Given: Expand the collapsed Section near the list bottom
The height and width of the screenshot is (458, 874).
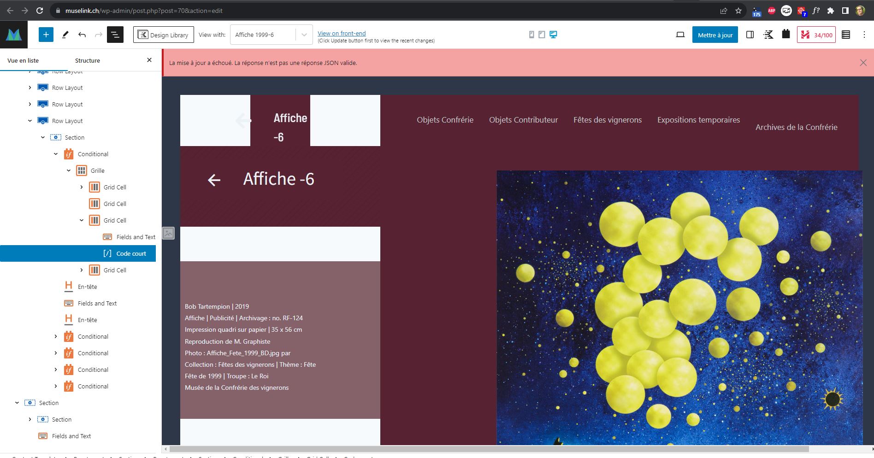Looking at the screenshot, I should pyautogui.click(x=30, y=419).
